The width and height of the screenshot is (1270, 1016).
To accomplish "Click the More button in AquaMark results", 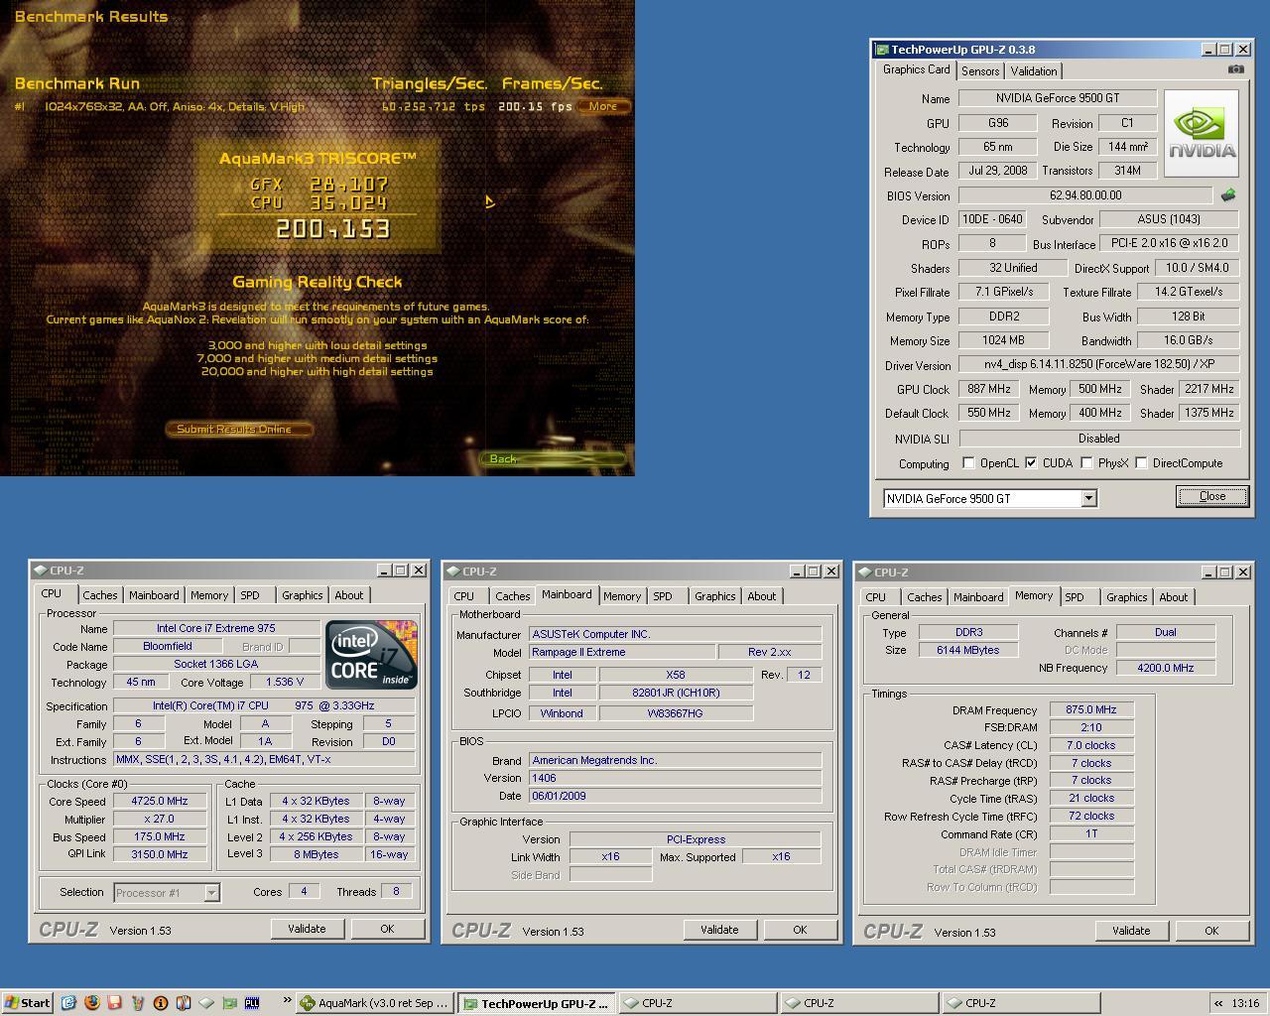I will pos(603,106).
